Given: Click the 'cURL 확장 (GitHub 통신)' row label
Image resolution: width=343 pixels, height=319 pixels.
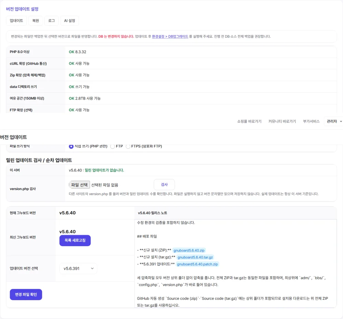Looking at the screenshot, I should 28,64.
